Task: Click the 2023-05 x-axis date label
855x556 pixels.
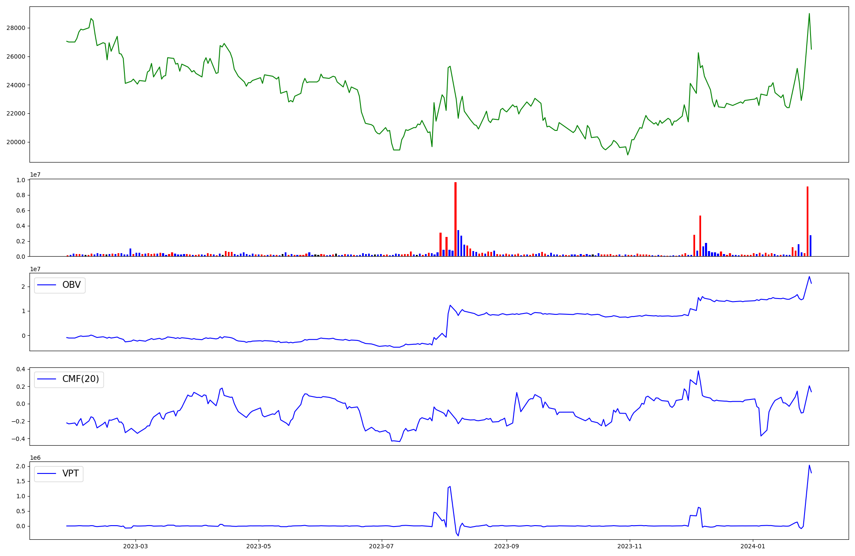Action: tap(258, 546)
